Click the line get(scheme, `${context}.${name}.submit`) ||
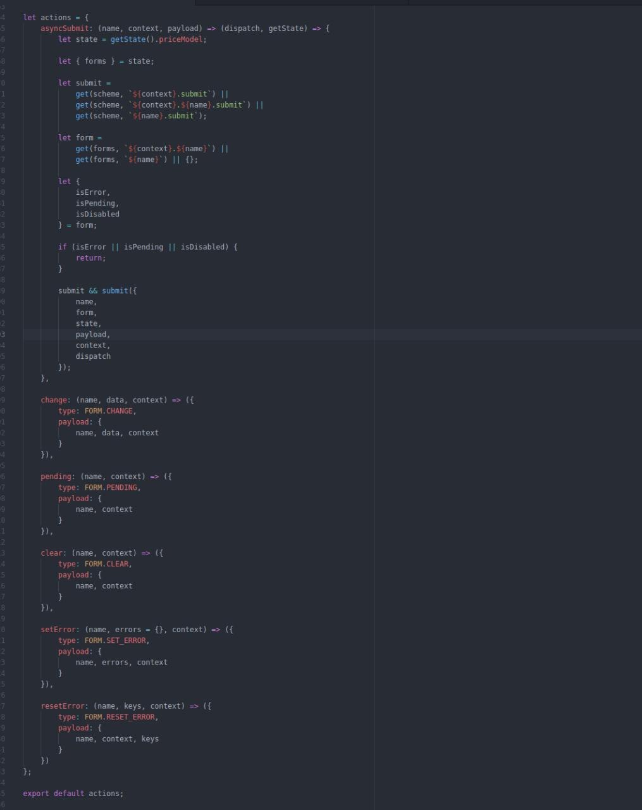Screen dimensions: 642x810 coord(170,105)
